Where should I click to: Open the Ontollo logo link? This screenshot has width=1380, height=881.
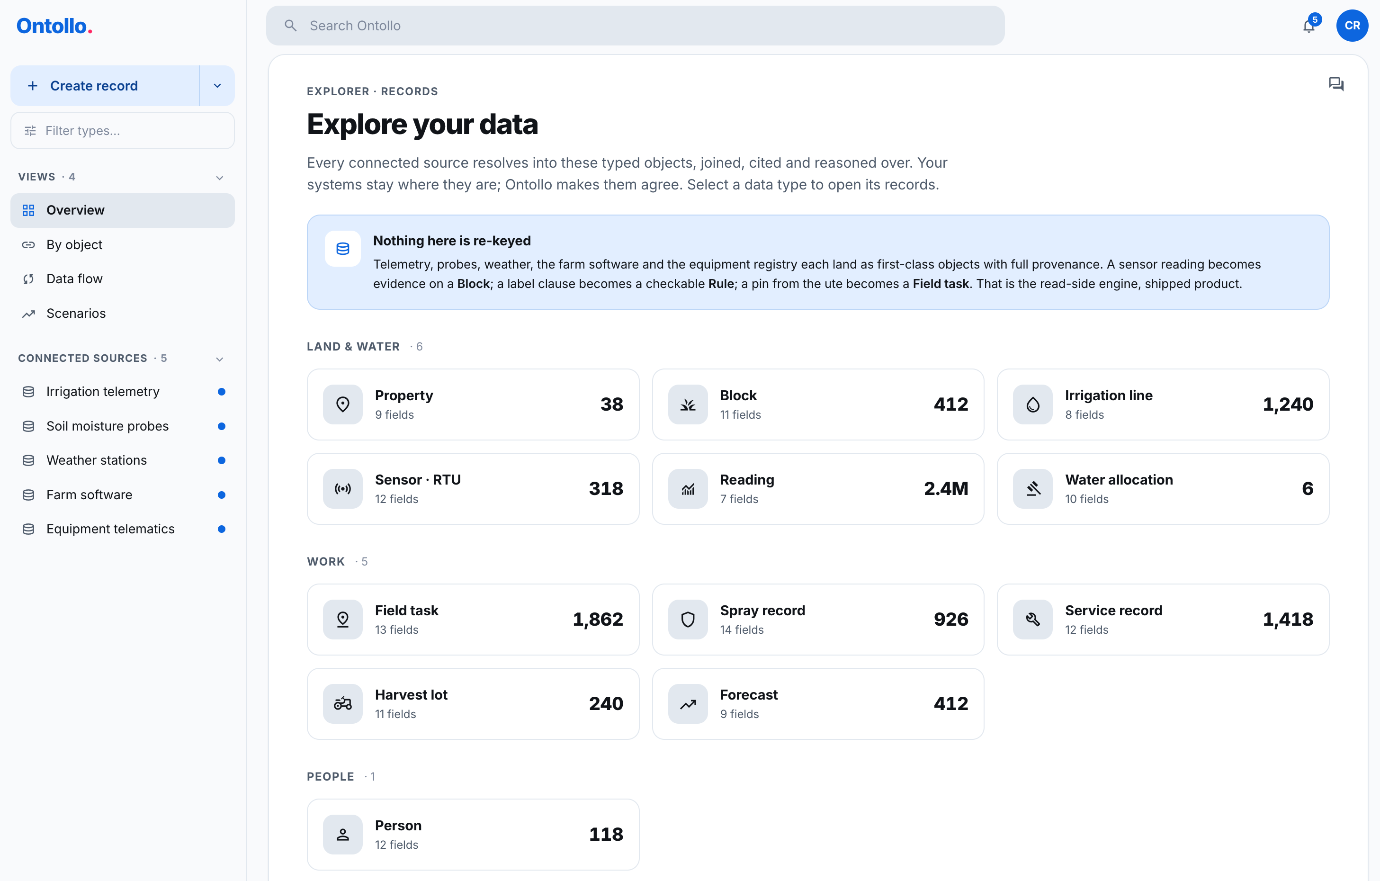click(54, 26)
